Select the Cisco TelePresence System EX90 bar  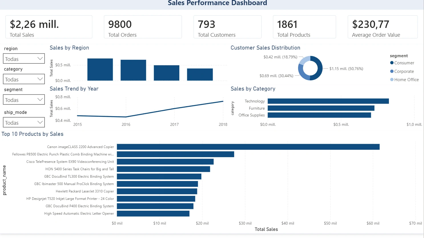165,162
